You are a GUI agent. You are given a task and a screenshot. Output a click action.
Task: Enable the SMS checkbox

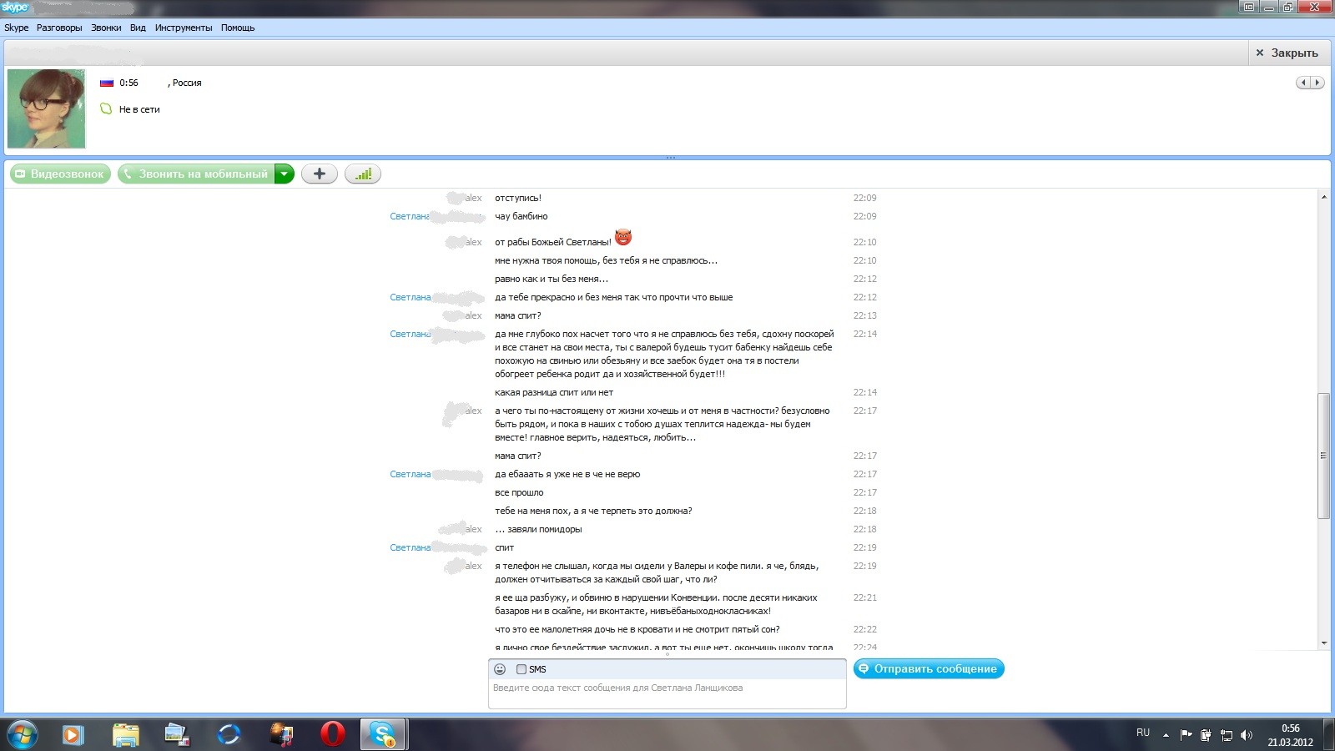[521, 669]
